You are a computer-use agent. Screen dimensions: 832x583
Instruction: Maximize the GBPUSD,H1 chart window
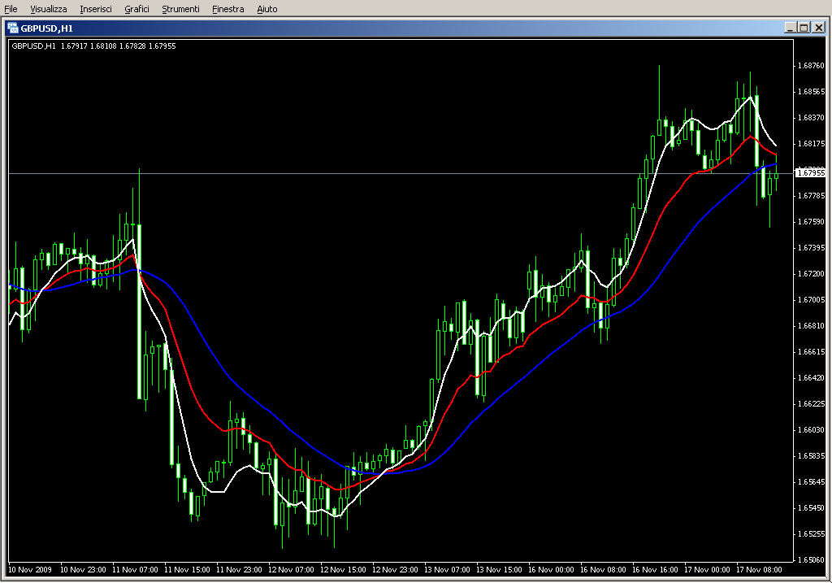[x=804, y=28]
